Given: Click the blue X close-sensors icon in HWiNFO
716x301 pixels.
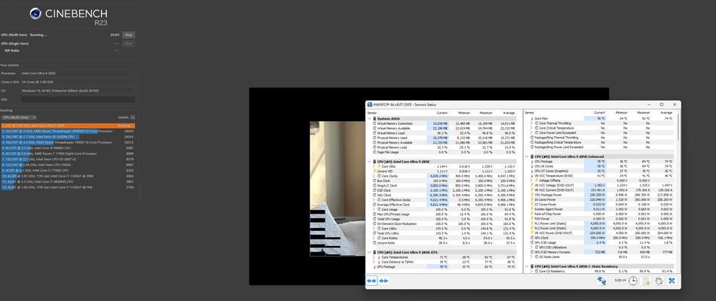Looking at the screenshot, I should pyautogui.click(x=672, y=281).
